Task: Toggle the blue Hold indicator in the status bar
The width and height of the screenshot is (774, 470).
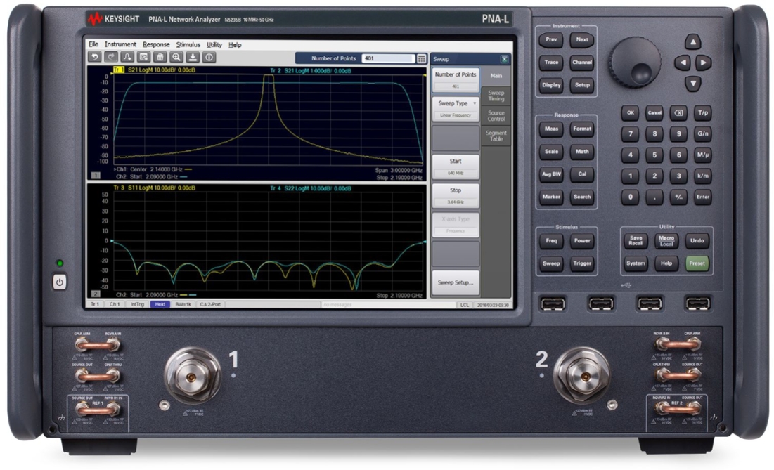Action: click(x=160, y=304)
